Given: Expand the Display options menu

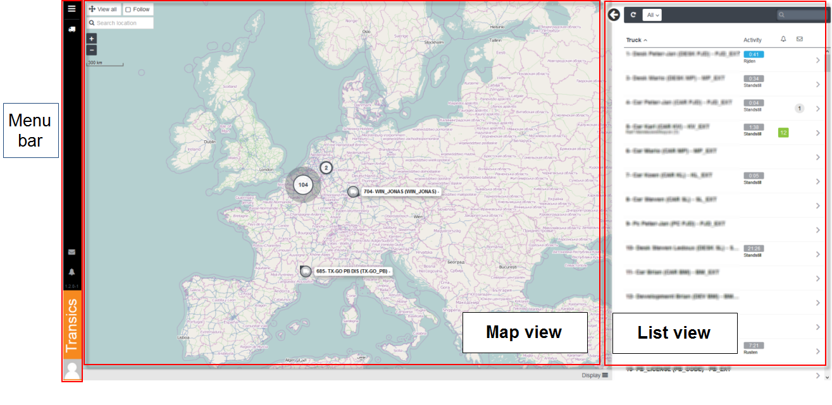Looking at the screenshot, I should pyautogui.click(x=595, y=375).
